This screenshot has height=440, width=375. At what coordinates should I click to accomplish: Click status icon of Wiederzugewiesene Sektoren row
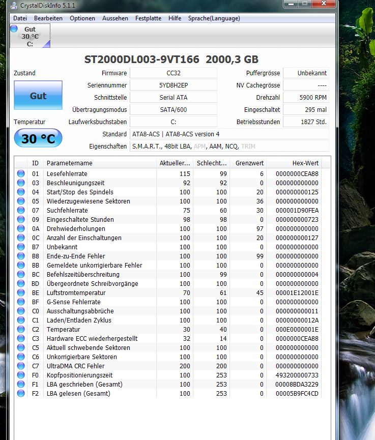pyautogui.click(x=21, y=201)
